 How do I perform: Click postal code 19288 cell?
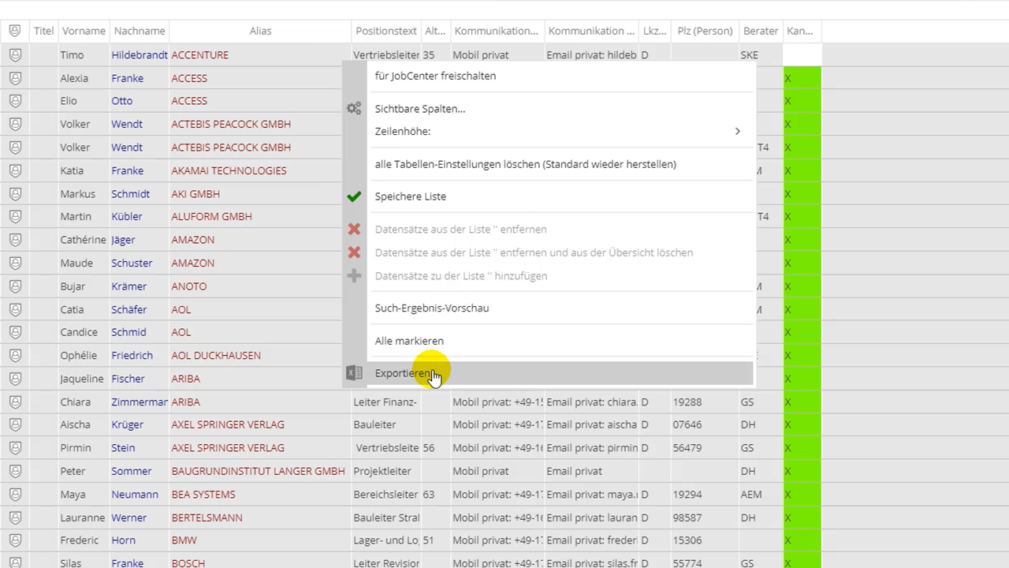(x=705, y=402)
